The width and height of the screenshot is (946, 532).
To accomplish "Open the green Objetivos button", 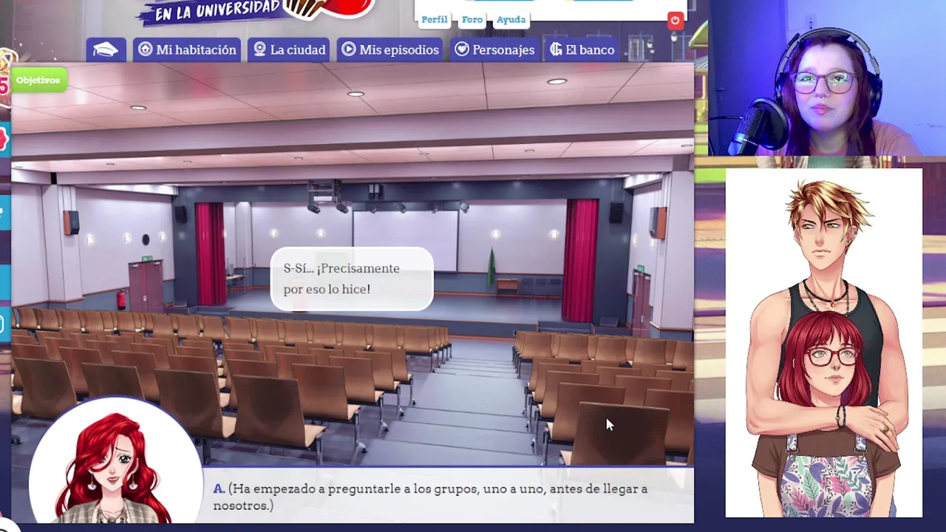I will click(x=38, y=80).
